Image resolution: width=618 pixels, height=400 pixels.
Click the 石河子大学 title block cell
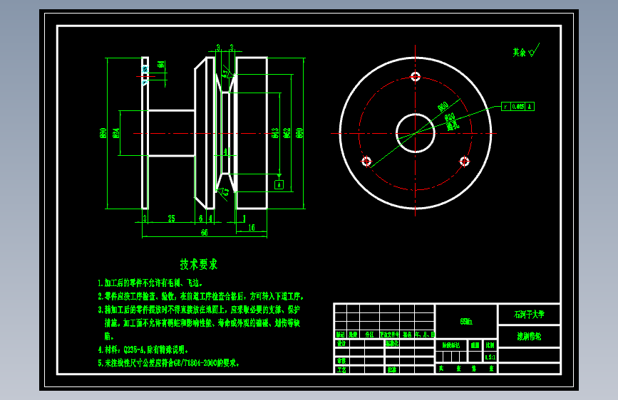point(529,314)
